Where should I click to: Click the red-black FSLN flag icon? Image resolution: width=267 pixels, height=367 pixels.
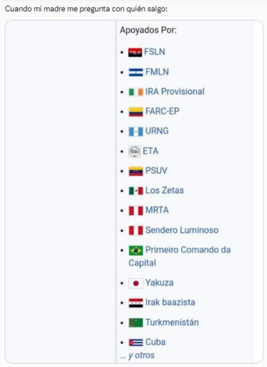click(135, 52)
